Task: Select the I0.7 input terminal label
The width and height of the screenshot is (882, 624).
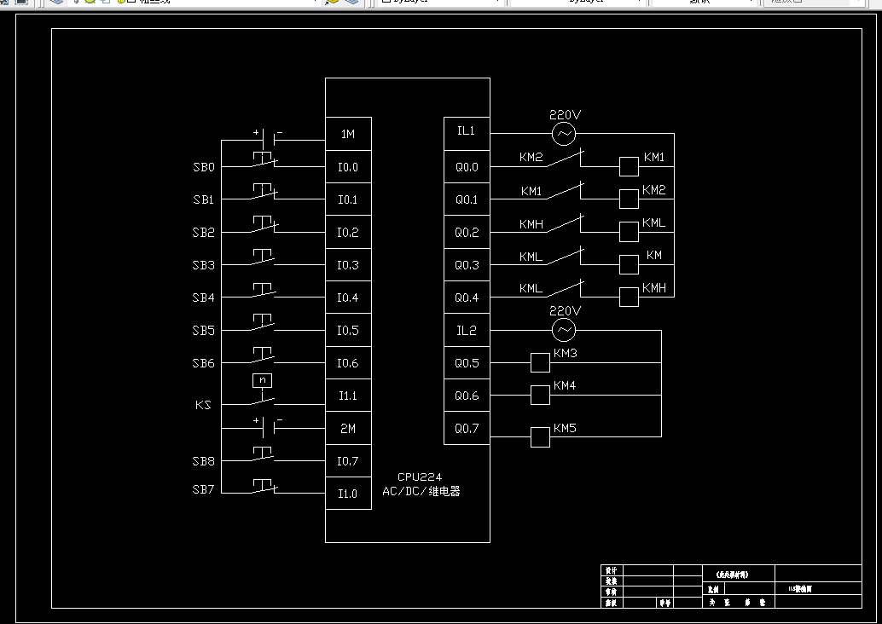Action: [x=348, y=461]
